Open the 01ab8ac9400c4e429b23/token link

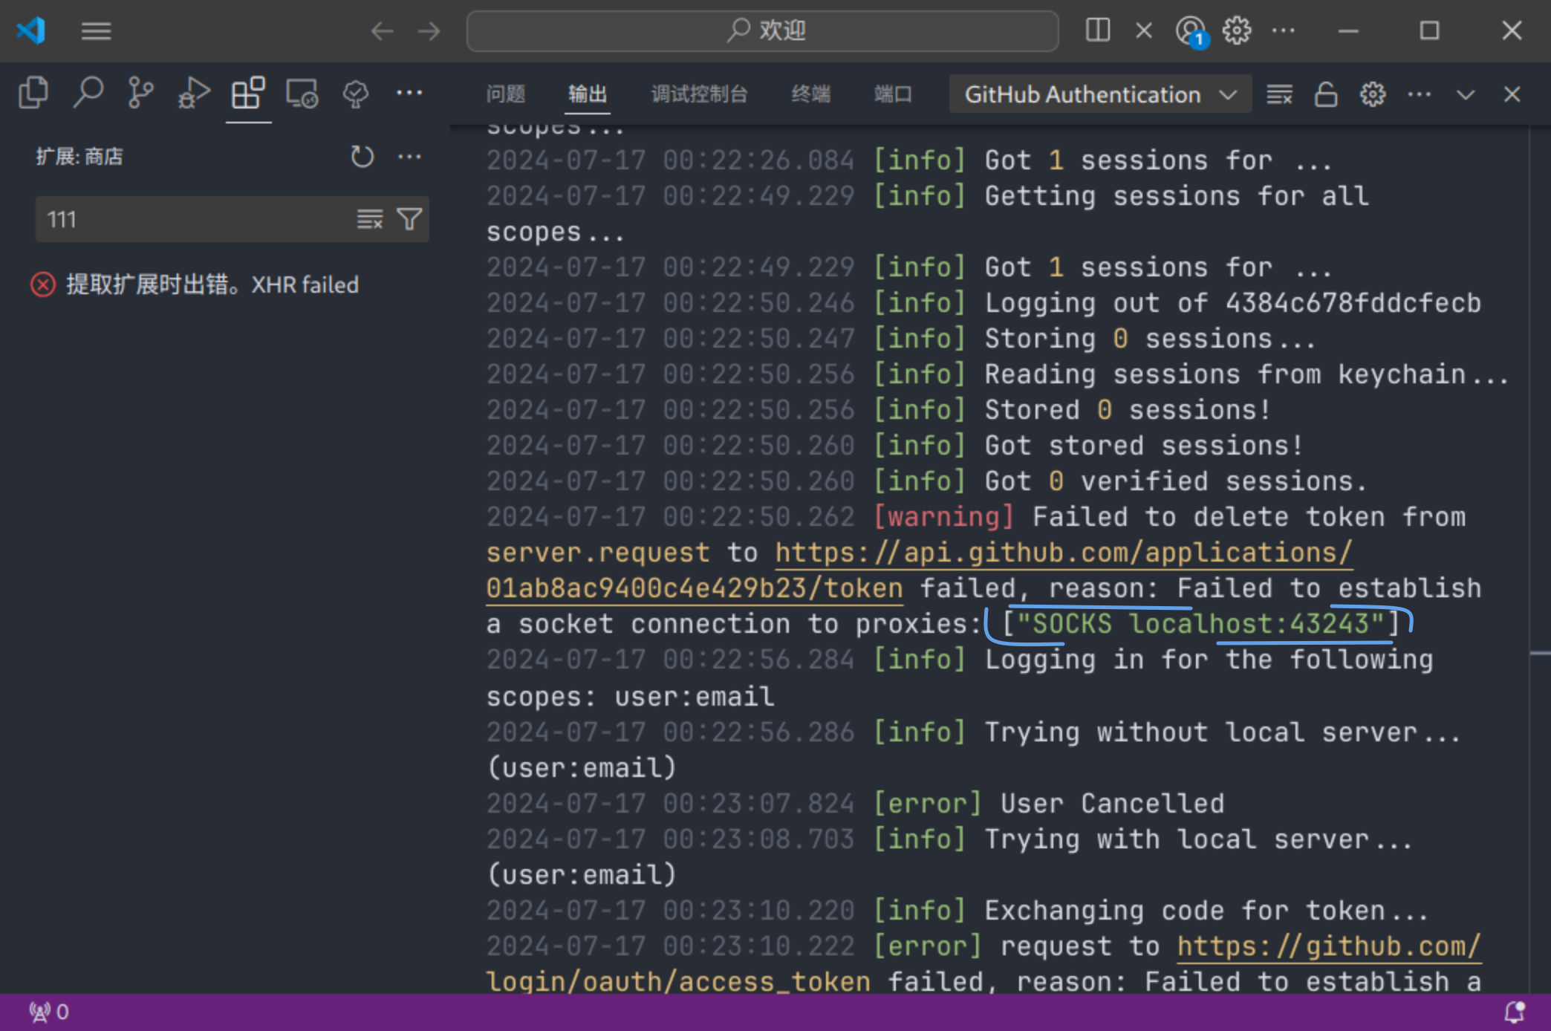[x=695, y=589]
